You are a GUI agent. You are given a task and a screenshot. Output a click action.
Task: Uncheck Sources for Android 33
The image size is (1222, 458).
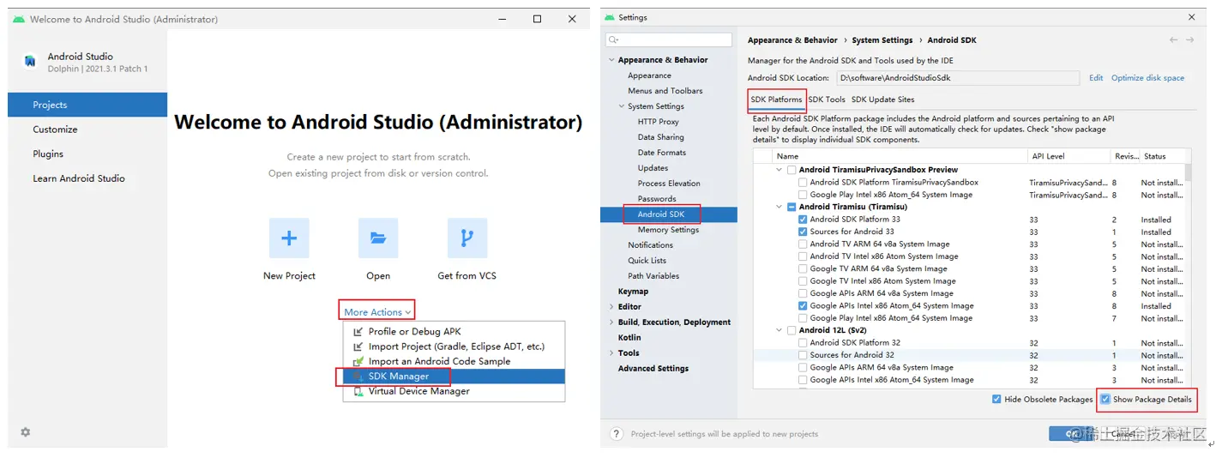[803, 232]
